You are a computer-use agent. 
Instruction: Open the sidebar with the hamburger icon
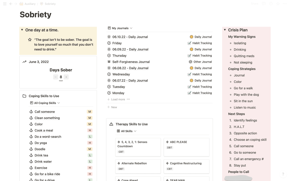point(5,4)
